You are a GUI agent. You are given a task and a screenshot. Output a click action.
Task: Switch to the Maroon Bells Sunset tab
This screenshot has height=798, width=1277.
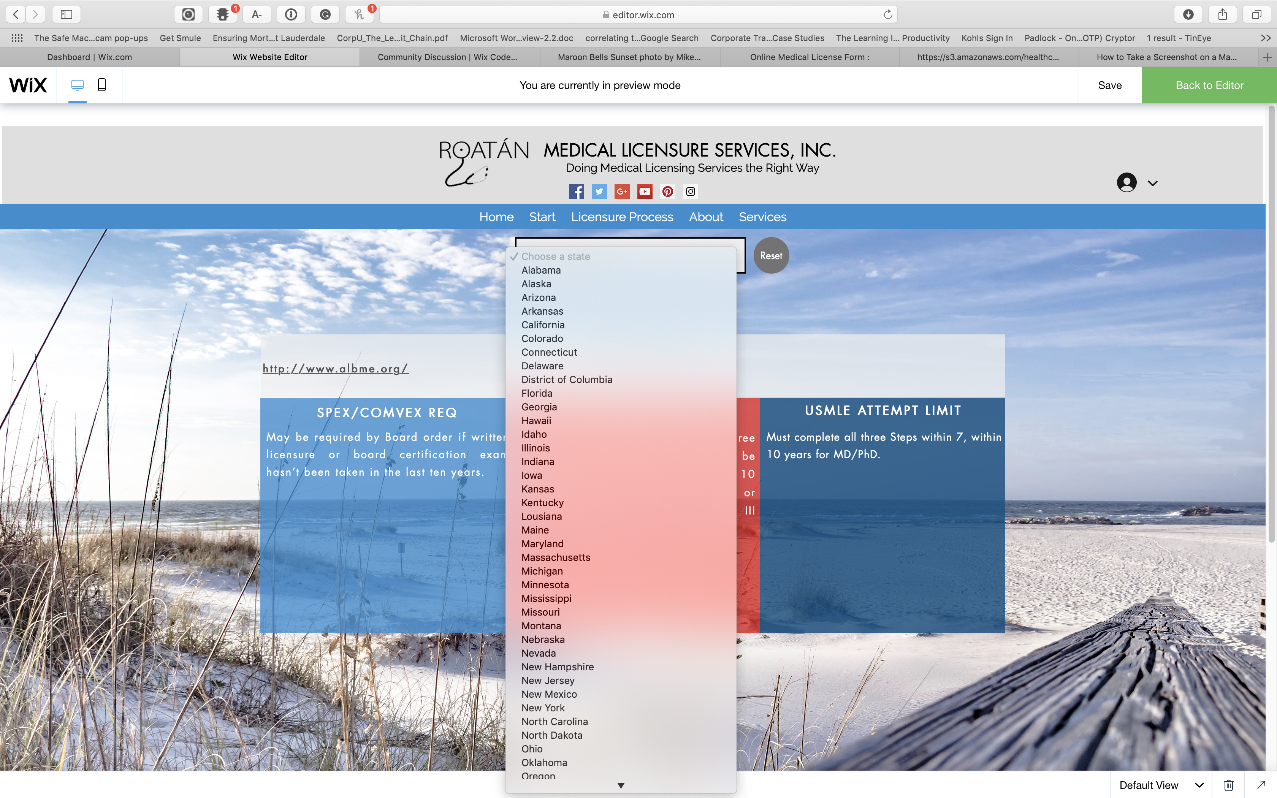point(629,57)
